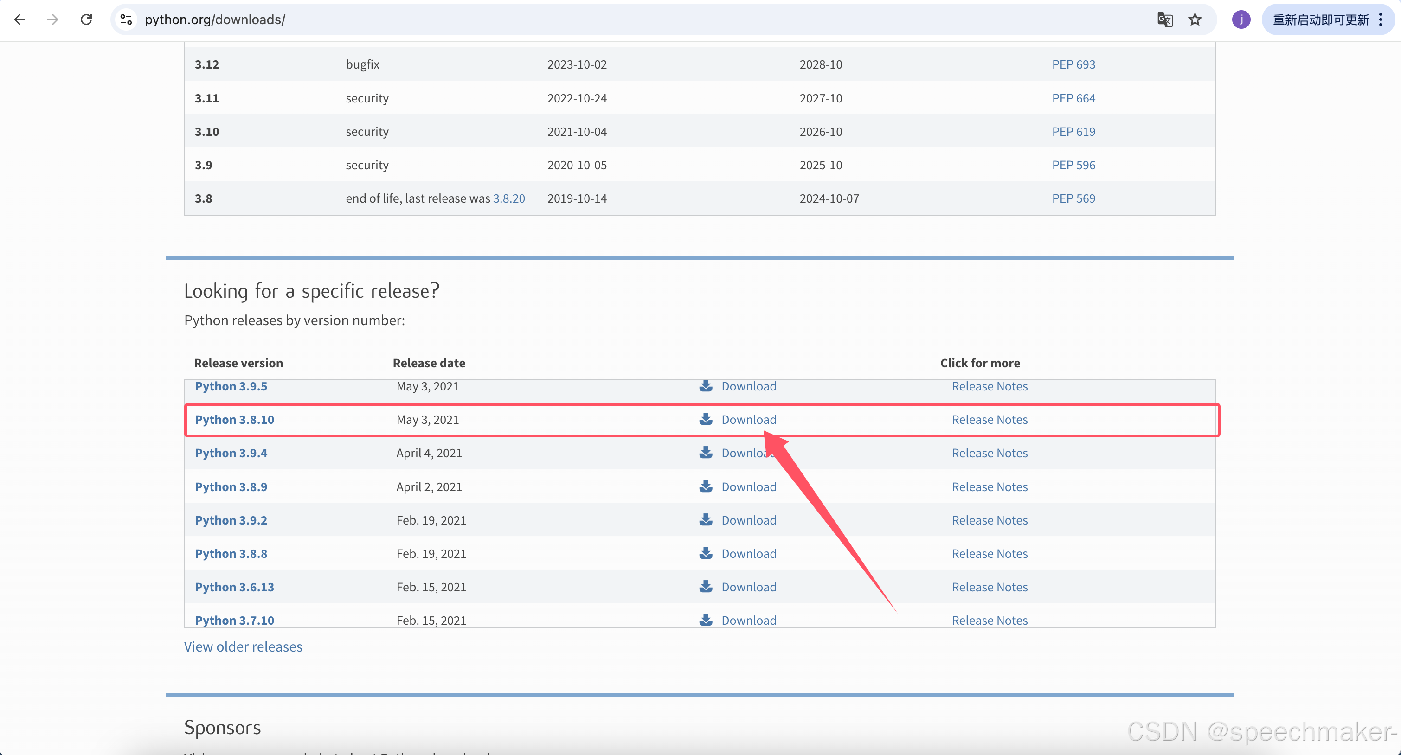This screenshot has width=1401, height=755.
Task: Open the 3.8.20 last release link
Action: [x=508, y=198]
